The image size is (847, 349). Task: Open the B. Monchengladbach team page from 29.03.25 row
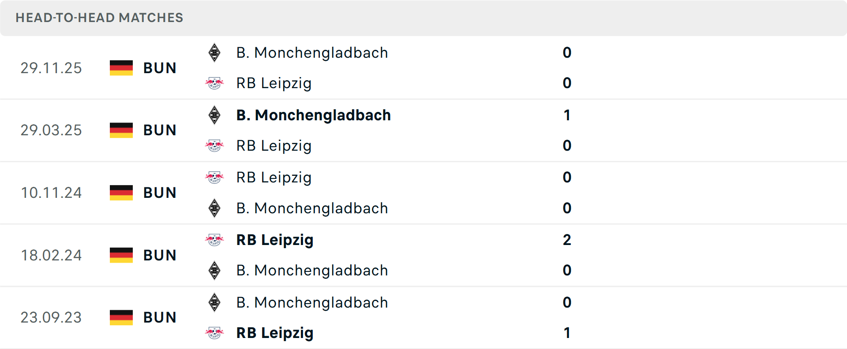313,115
